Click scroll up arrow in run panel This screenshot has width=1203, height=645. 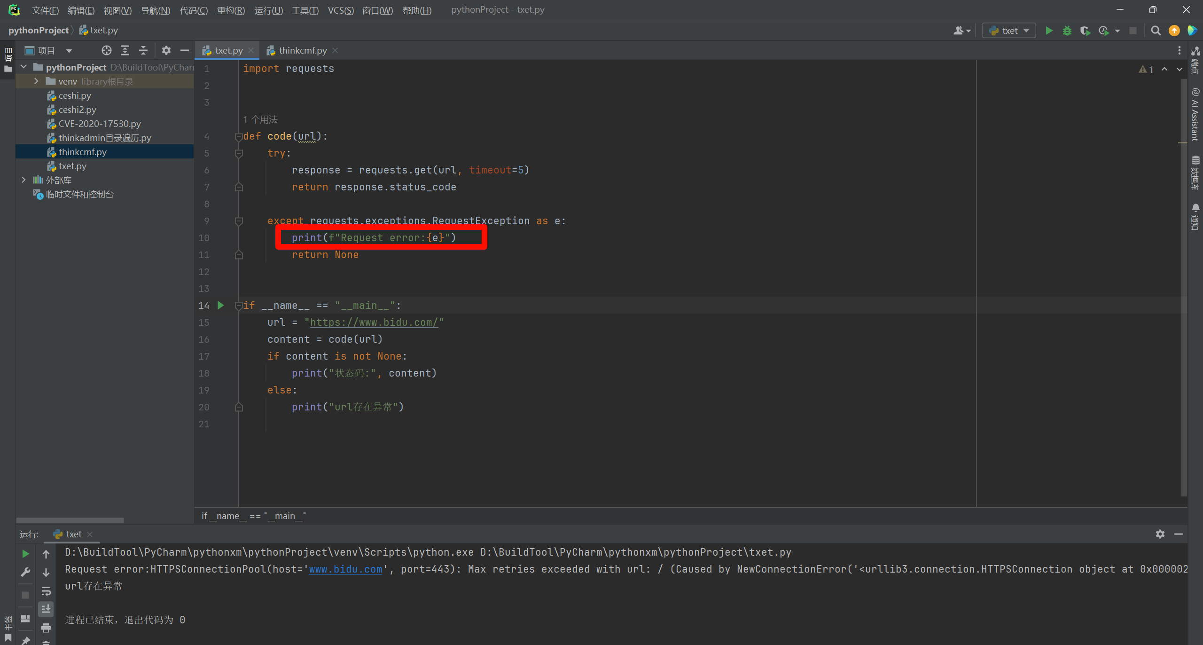click(46, 554)
